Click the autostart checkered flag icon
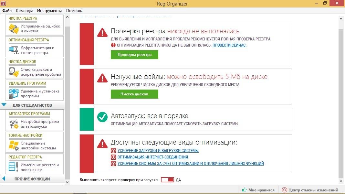Image resolution: width=345 pixels, height=194 pixels. point(14,124)
